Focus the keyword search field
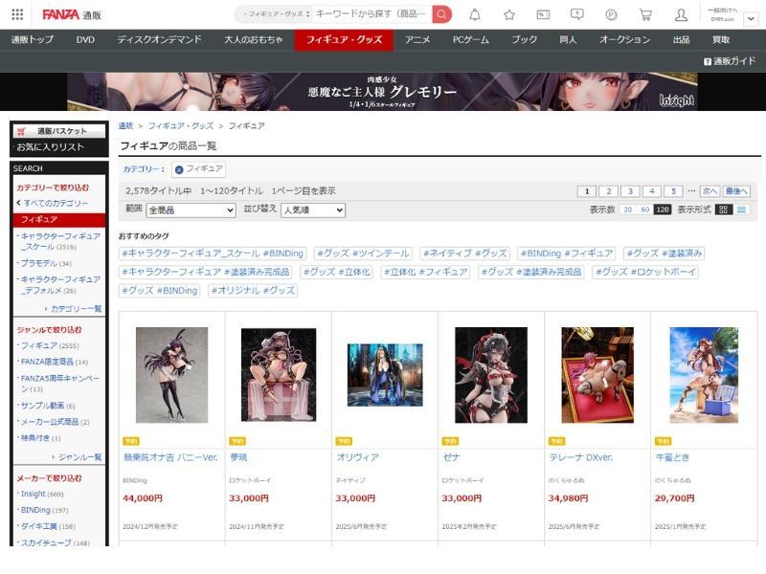 372,14
